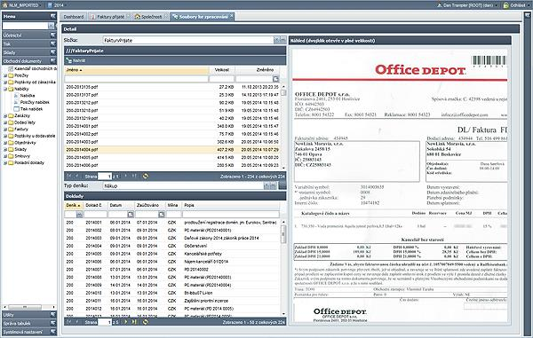The image size is (533, 338).
Task: Refresh the Doklady list with the bottom refresh icon
Action: click(146, 322)
